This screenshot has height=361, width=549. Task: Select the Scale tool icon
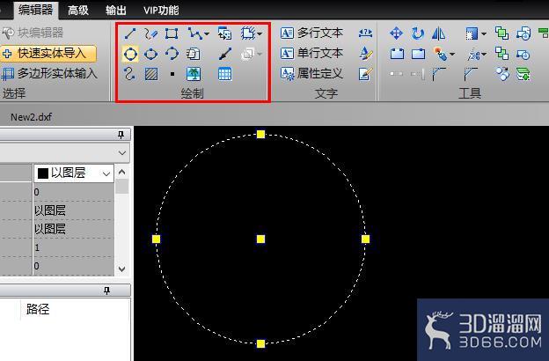point(472,34)
